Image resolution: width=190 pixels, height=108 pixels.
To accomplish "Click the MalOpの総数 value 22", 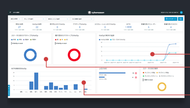I will click(x=37, y=27).
